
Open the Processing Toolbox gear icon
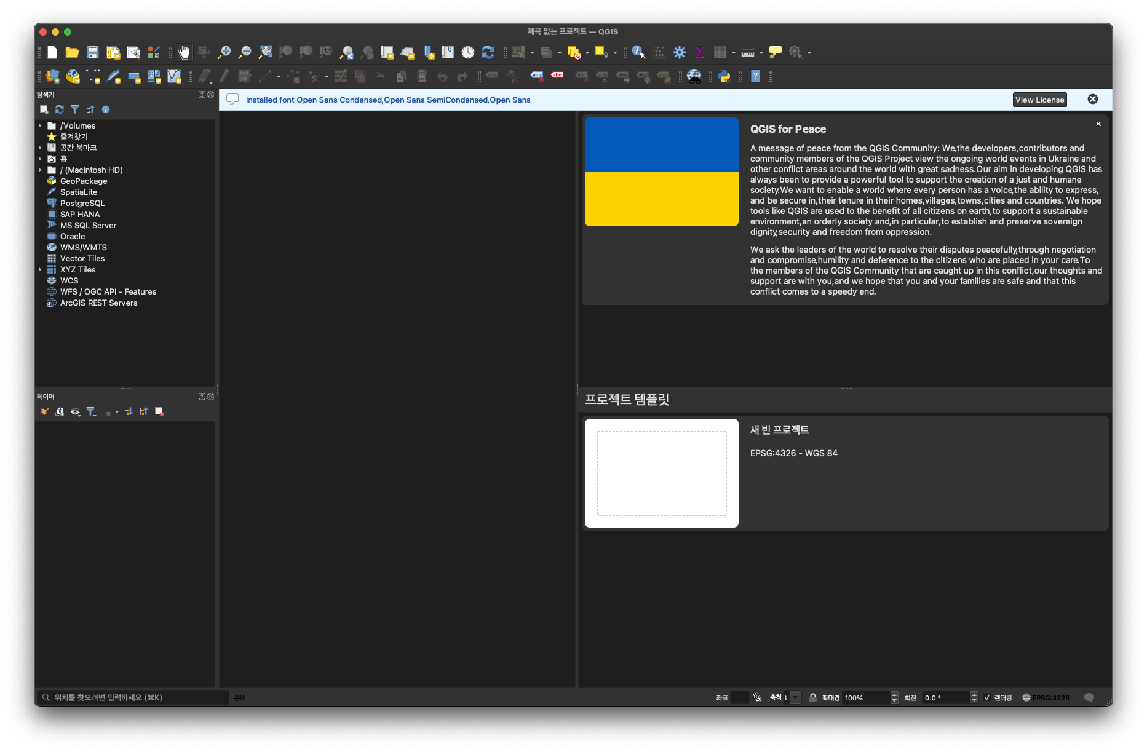tap(680, 53)
